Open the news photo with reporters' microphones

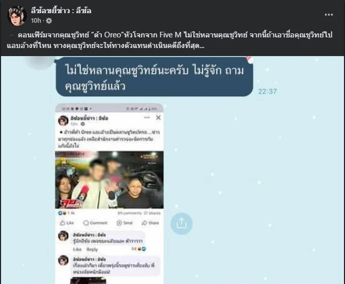109,180
